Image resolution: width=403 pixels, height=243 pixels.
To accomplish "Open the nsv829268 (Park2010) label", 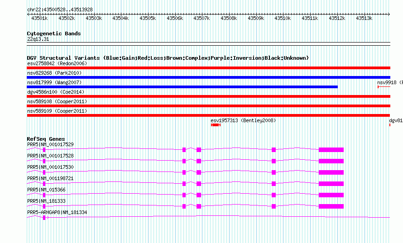I will pos(54,73).
